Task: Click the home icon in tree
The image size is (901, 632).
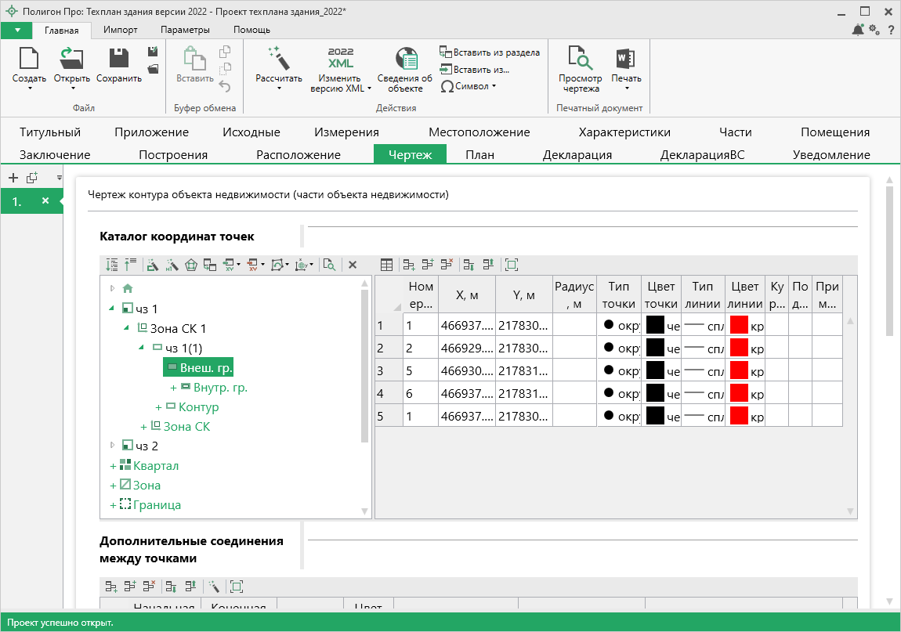Action: point(128,288)
